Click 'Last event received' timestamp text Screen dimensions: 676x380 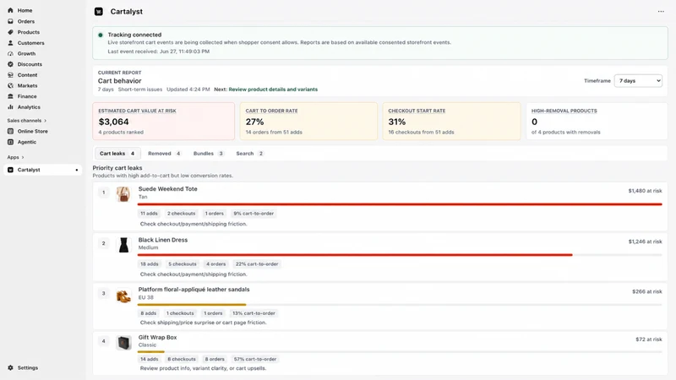pos(159,52)
